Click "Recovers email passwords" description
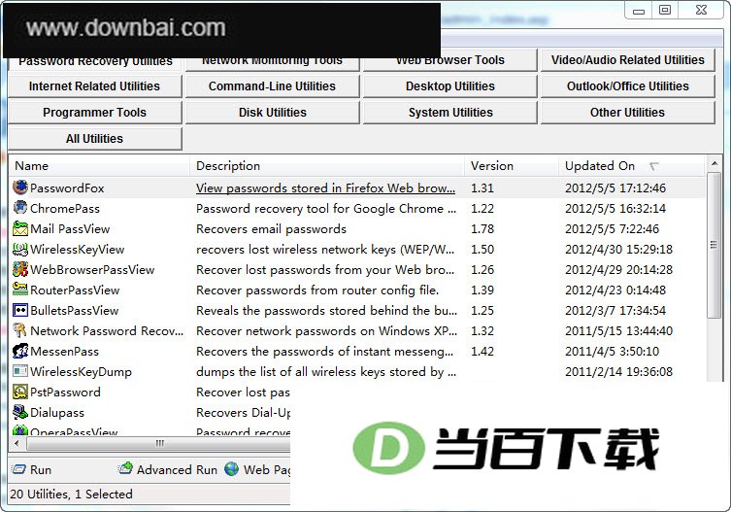Image resolution: width=731 pixels, height=512 pixels. [x=271, y=229]
